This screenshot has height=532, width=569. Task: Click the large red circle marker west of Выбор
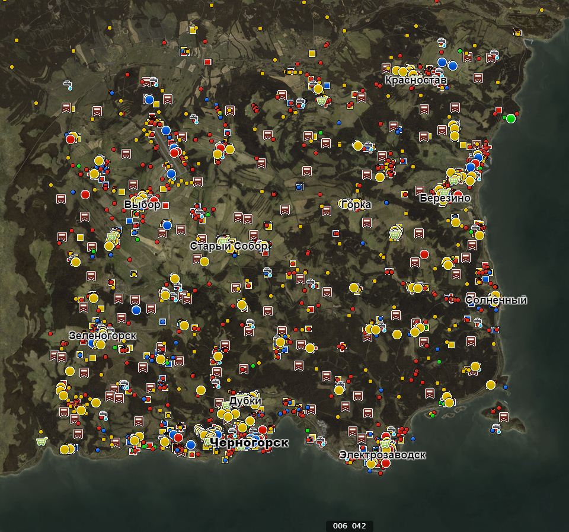85,195
